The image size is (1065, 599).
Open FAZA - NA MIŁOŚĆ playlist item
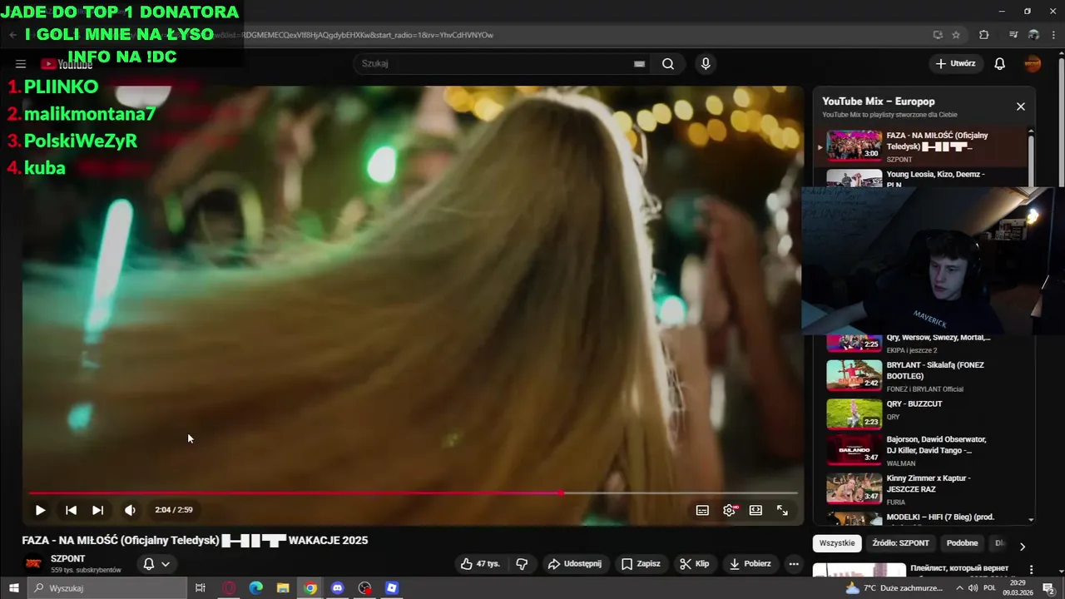[923, 146]
